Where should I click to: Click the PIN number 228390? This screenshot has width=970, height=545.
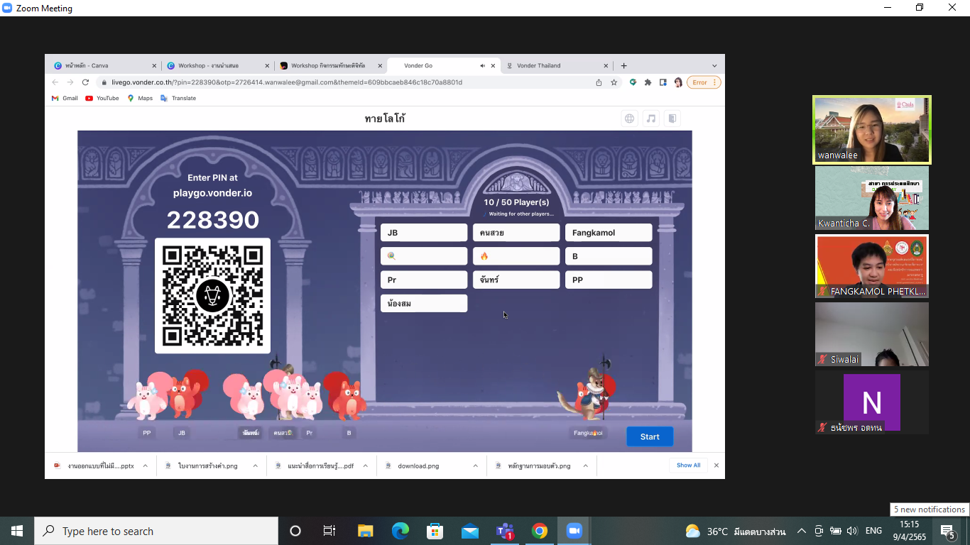(213, 220)
